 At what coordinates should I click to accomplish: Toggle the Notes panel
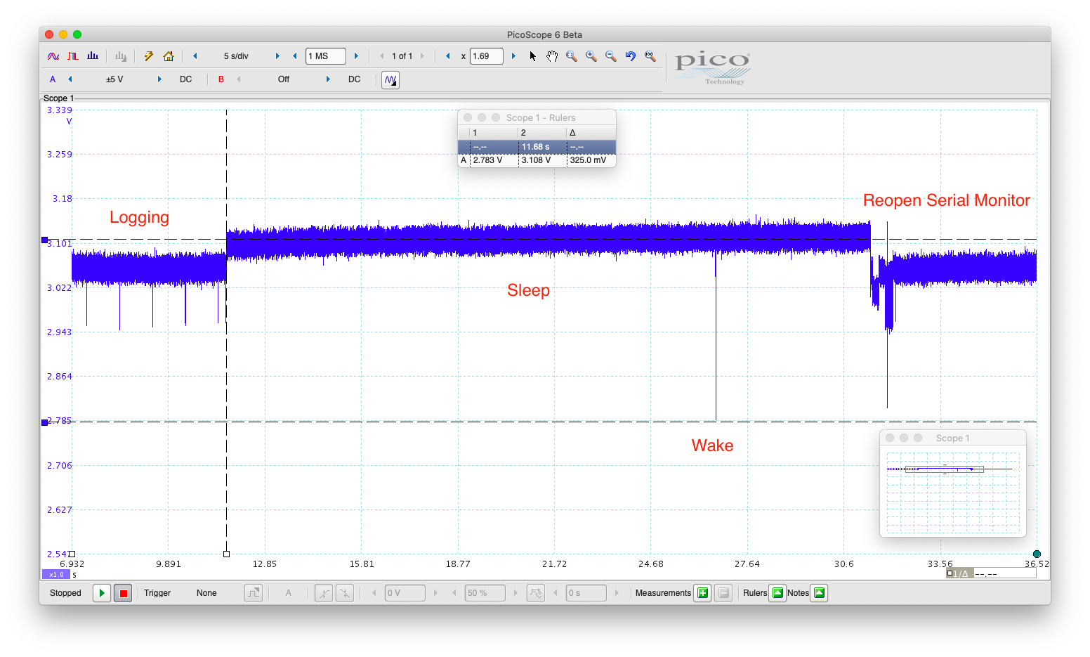click(818, 593)
